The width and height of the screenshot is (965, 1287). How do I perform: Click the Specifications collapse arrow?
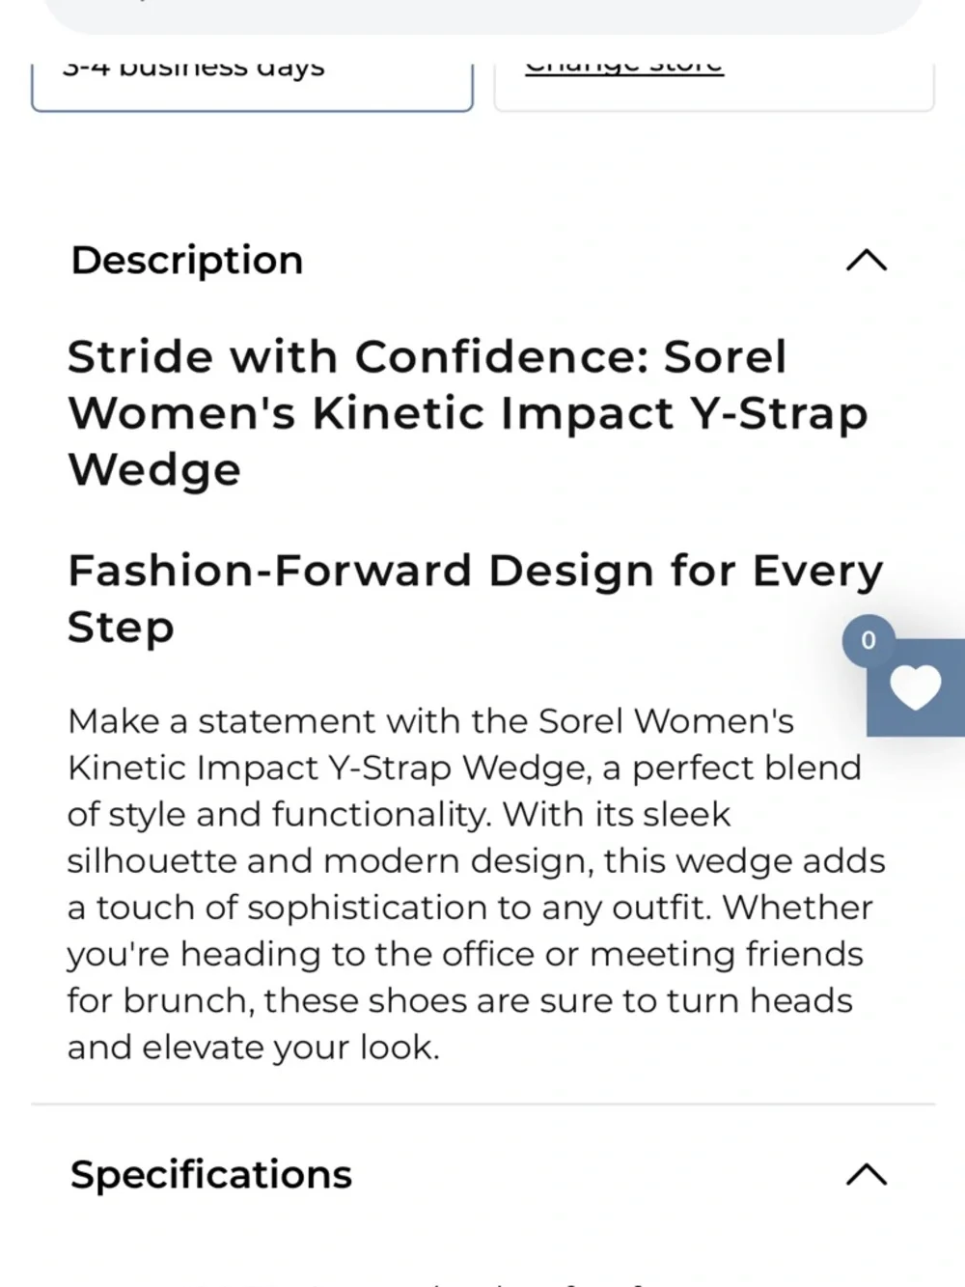[866, 1174]
